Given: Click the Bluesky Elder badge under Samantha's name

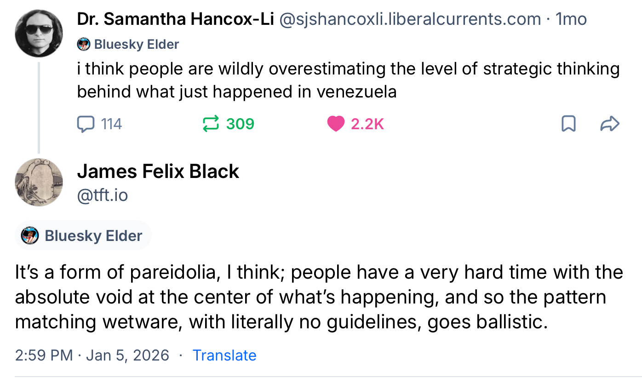Looking at the screenshot, I should 128,44.
